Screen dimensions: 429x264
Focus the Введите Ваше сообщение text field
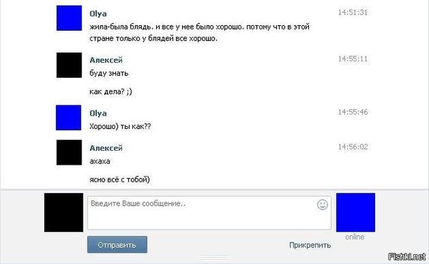coord(210,213)
